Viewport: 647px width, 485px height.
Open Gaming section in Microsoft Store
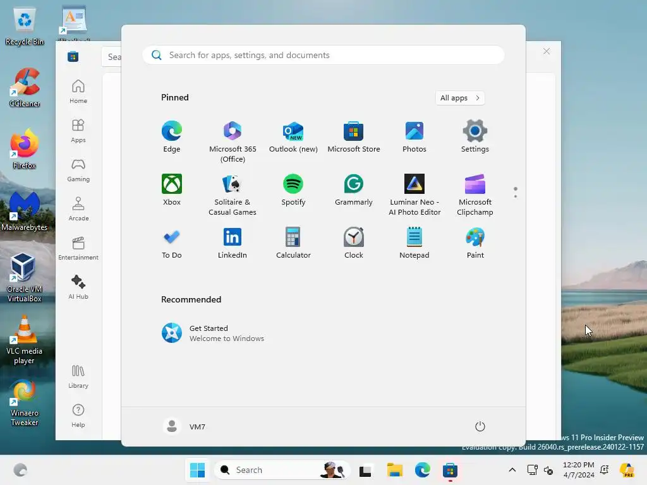(78, 170)
